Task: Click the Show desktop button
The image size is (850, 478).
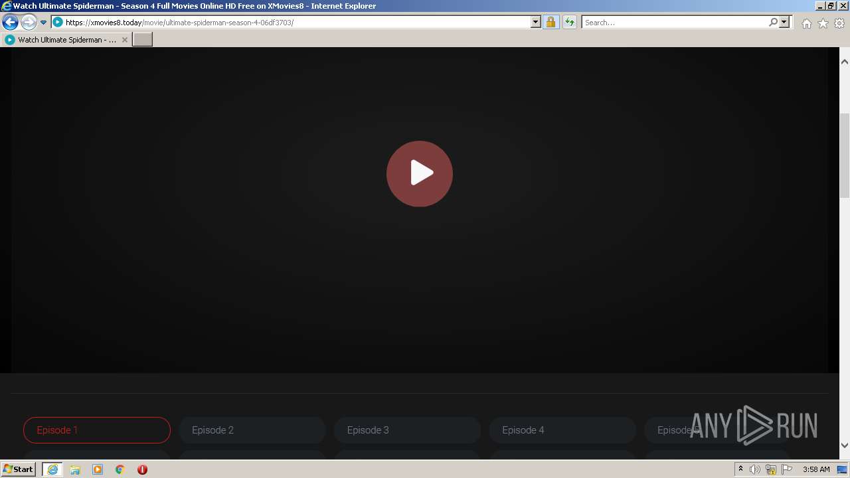Action: [x=843, y=469]
